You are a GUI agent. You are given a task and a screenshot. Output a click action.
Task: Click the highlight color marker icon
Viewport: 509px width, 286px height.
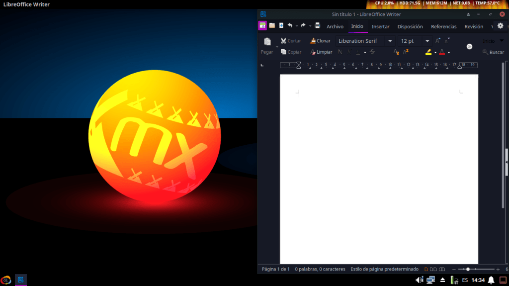pos(428,52)
